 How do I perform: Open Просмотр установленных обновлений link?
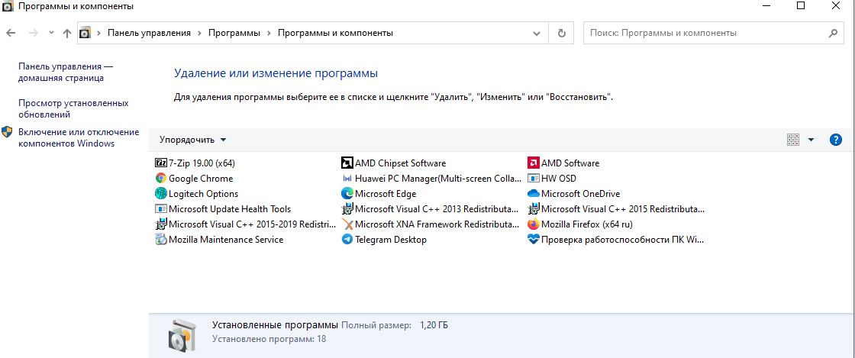pyautogui.click(x=73, y=109)
